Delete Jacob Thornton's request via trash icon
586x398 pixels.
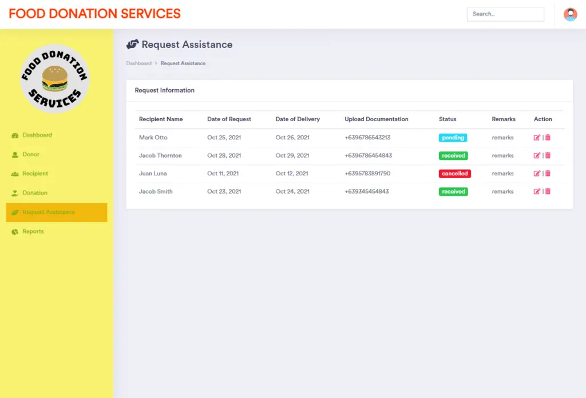548,155
